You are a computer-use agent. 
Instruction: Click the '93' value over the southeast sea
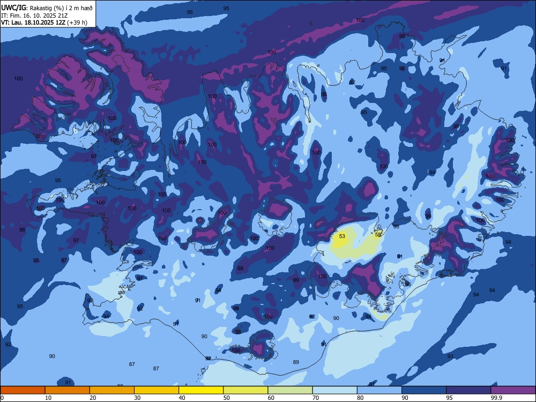coord(450,356)
